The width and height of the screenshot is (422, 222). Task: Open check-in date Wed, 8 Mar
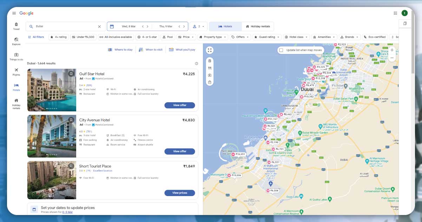point(128,27)
